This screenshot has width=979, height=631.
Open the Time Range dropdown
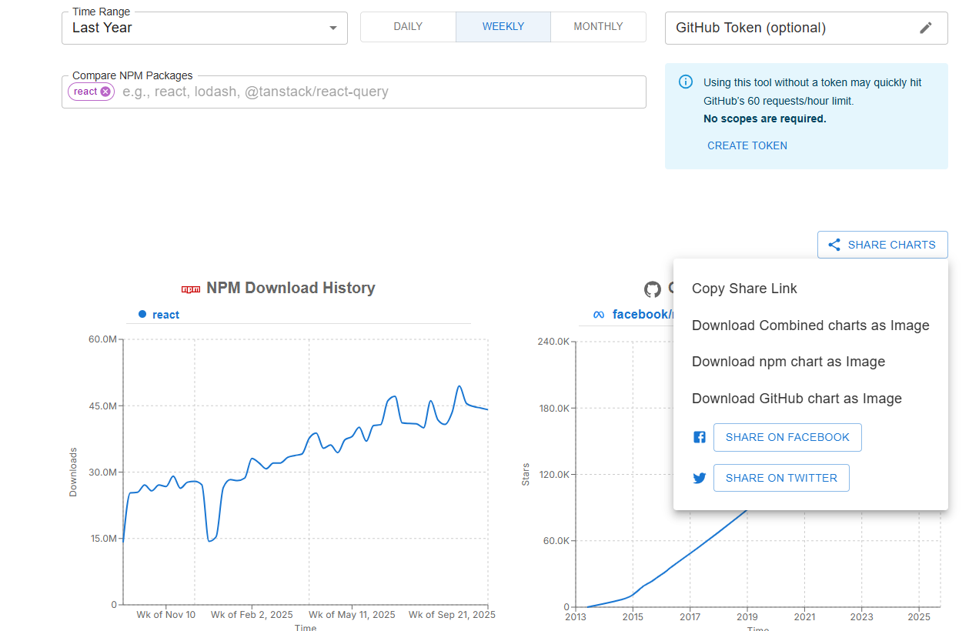192,28
